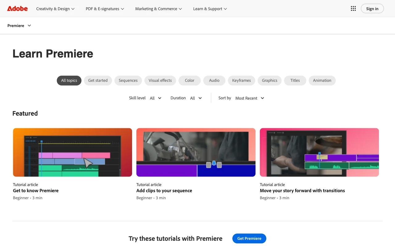Open the Marketing & Commerce menu

[x=159, y=9]
